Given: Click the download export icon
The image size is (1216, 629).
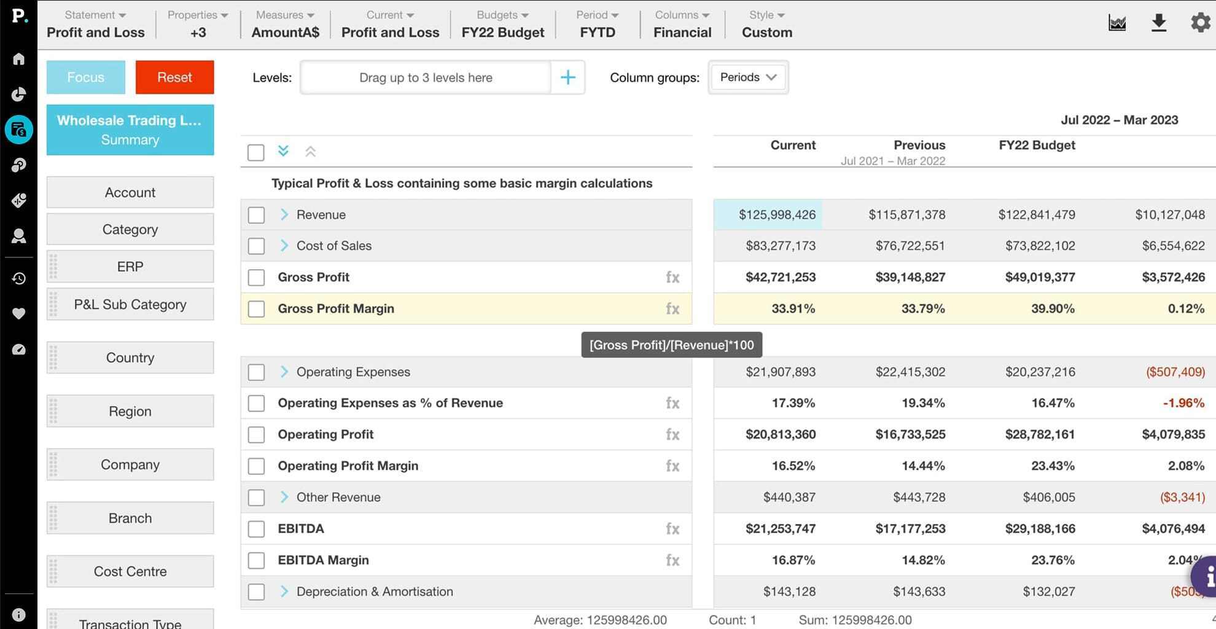Looking at the screenshot, I should coord(1158,23).
